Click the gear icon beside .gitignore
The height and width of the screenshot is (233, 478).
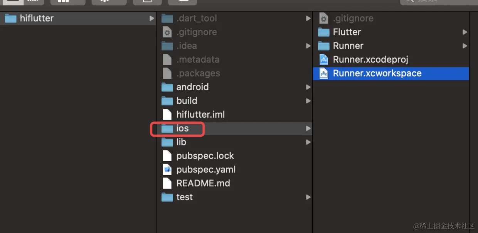point(323,18)
